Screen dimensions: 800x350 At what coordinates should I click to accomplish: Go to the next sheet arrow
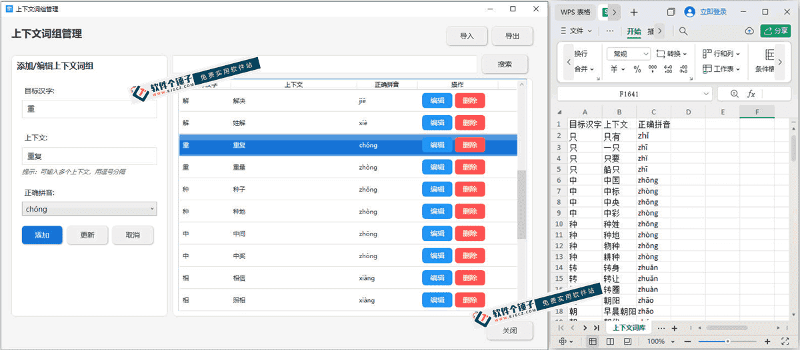(x=585, y=328)
